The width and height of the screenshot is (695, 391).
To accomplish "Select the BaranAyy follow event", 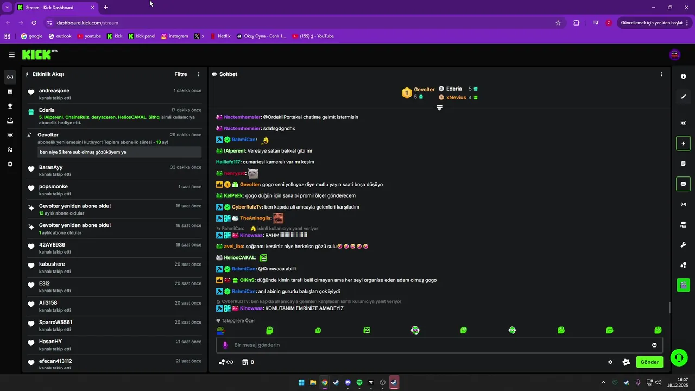I will tap(115, 171).
